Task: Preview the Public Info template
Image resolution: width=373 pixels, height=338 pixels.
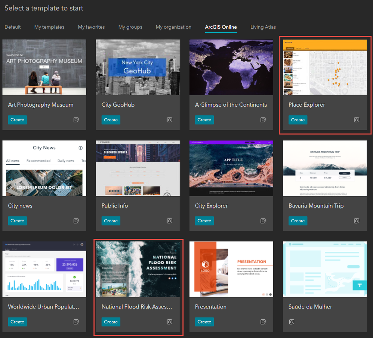Action: (169, 221)
